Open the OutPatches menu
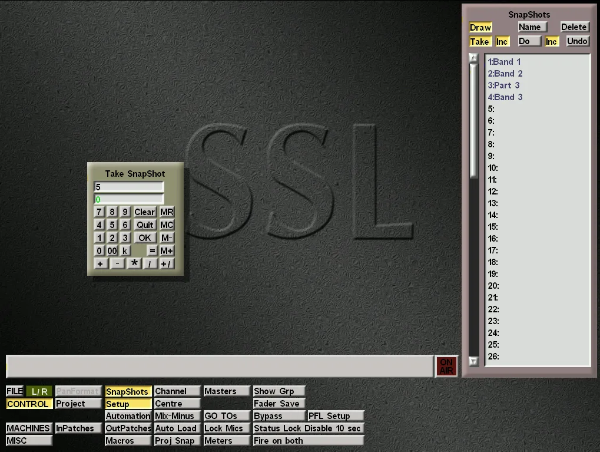The width and height of the screenshot is (600, 452). (128, 428)
